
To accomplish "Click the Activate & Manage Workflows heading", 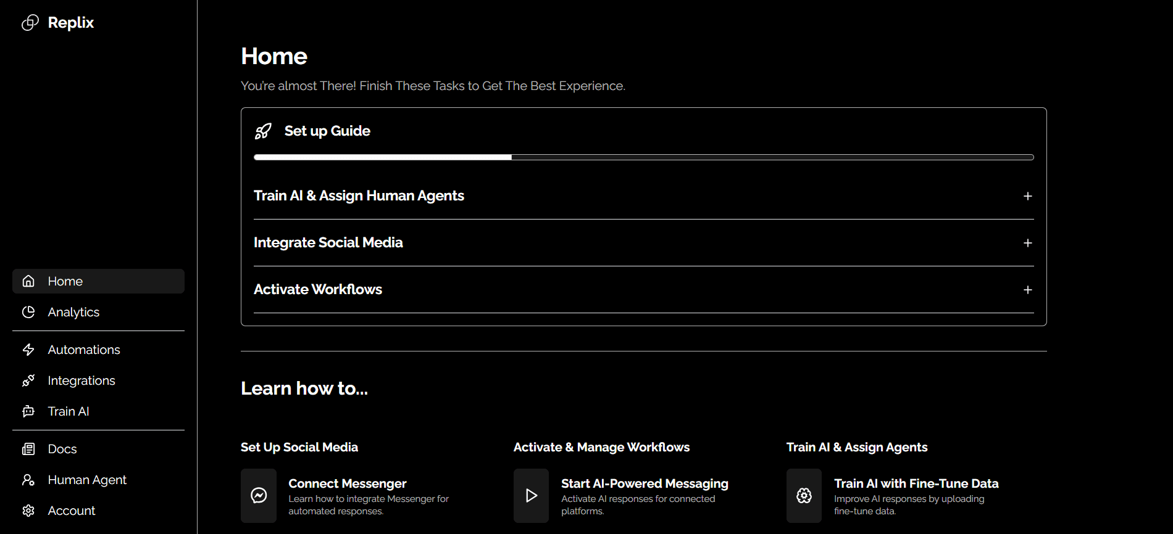I will (601, 447).
